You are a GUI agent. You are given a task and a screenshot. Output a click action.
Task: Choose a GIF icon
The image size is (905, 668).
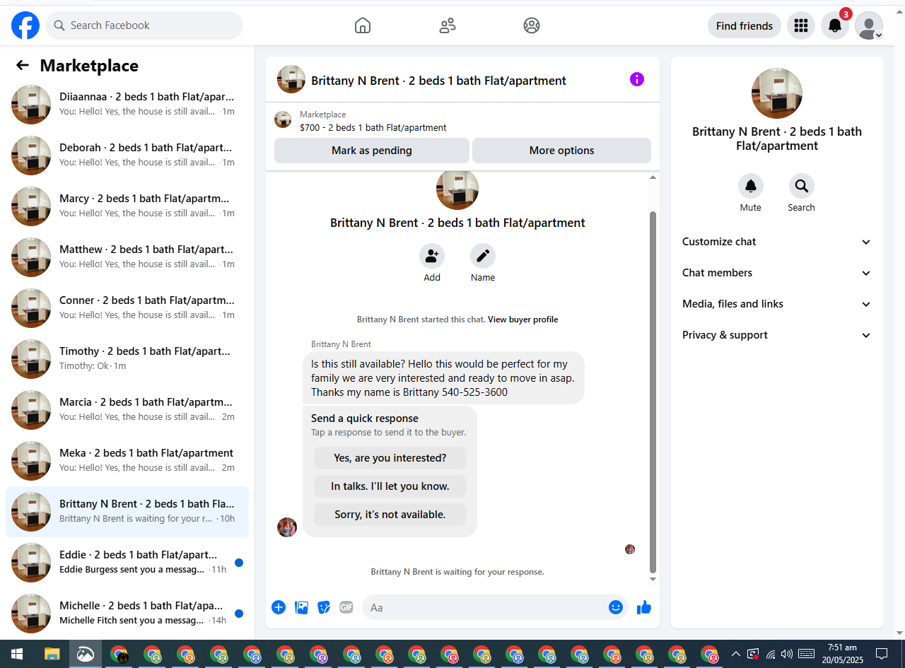(x=346, y=607)
